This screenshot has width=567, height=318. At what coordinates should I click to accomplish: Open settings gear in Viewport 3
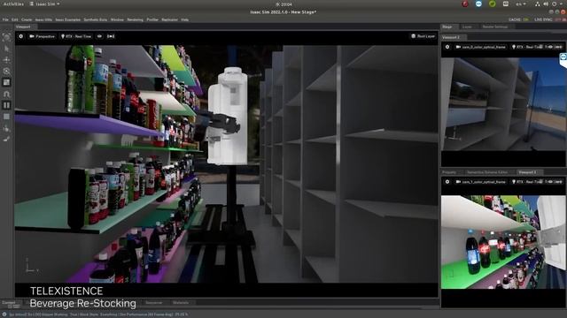coord(447,182)
